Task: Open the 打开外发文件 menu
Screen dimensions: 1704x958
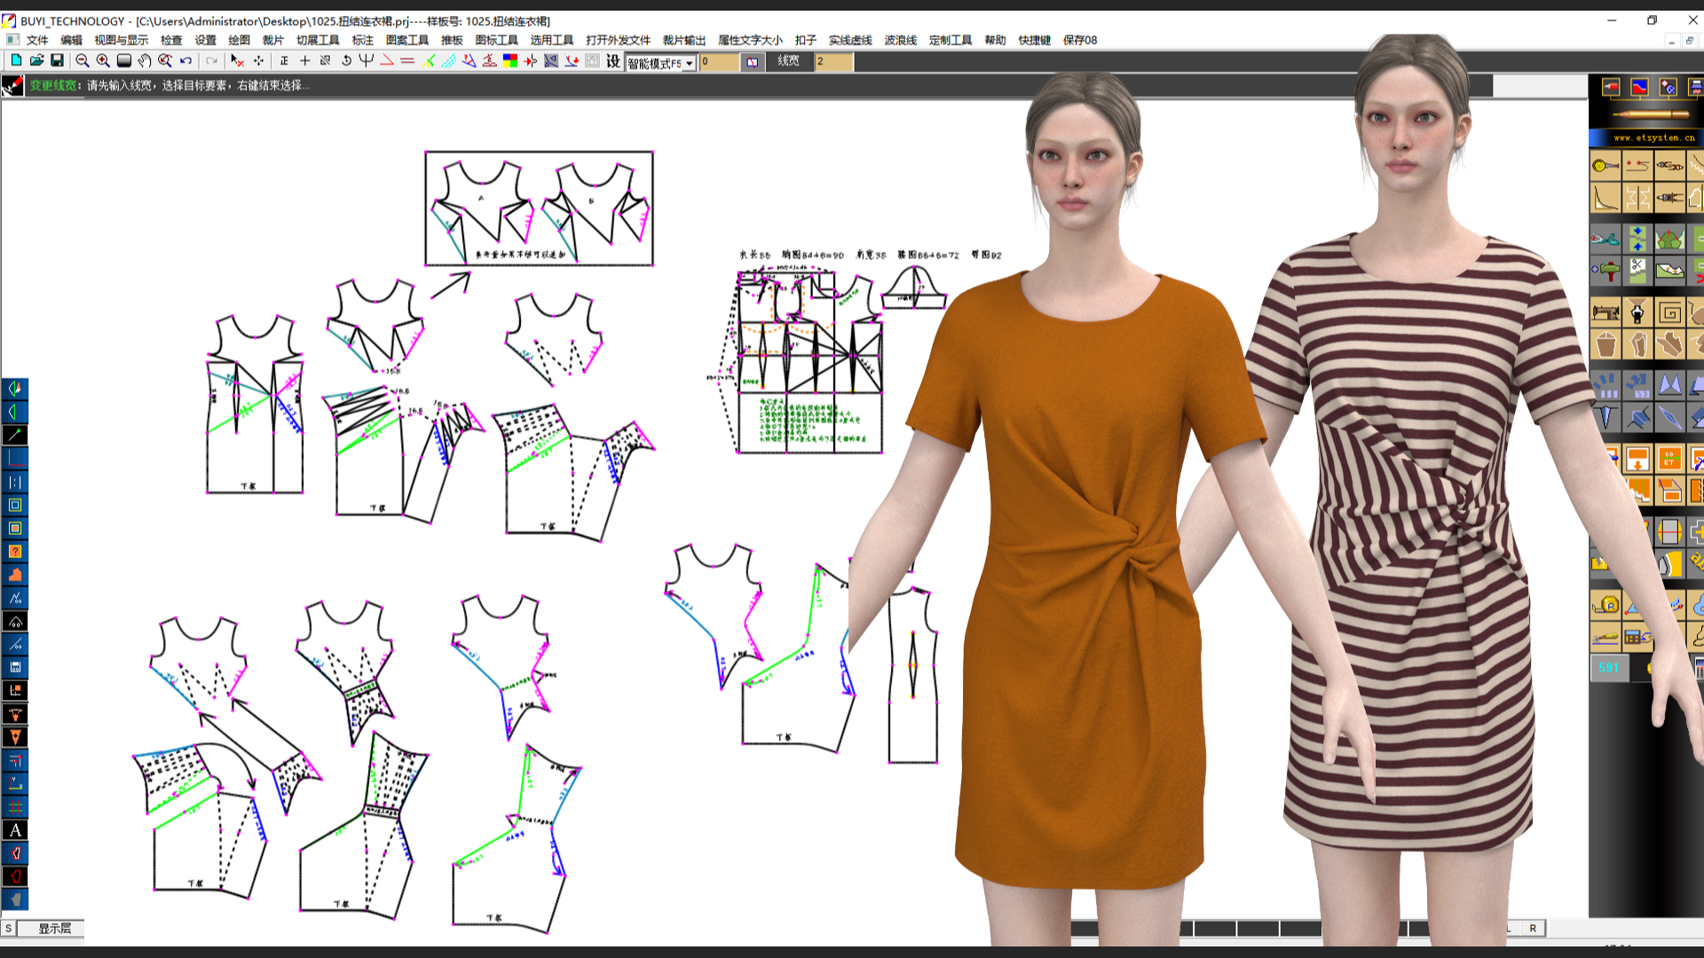Action: click(x=619, y=40)
